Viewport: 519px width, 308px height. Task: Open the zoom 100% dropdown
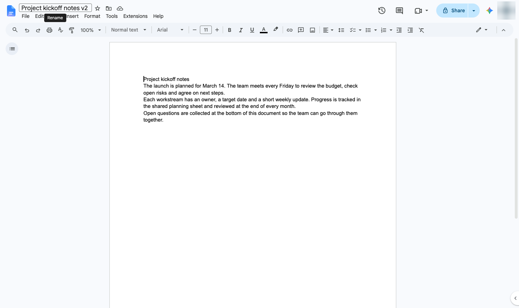click(91, 30)
